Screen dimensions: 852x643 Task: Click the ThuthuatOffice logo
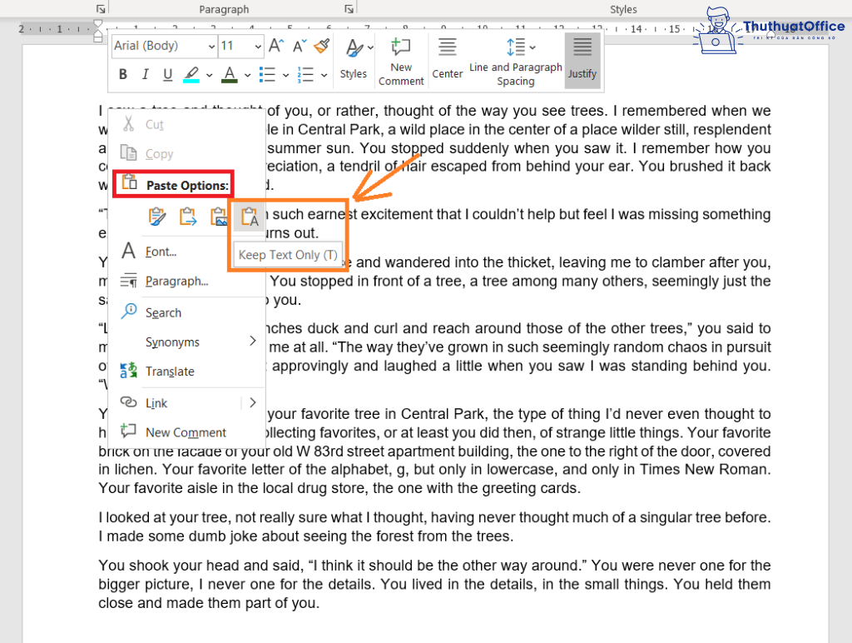pyautogui.click(x=770, y=30)
